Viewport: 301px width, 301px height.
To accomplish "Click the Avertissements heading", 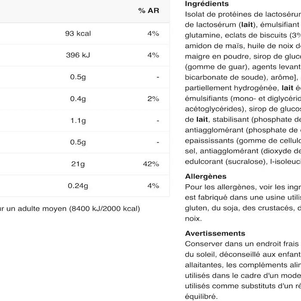I will tap(215, 233).
